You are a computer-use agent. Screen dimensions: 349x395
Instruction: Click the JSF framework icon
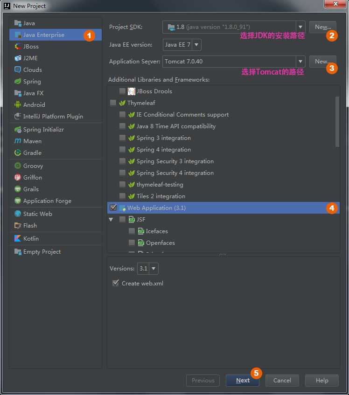coord(132,219)
